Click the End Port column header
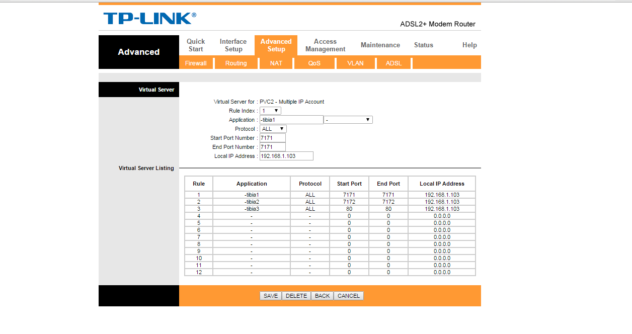Viewport: 632px width, 334px height. [x=388, y=184]
